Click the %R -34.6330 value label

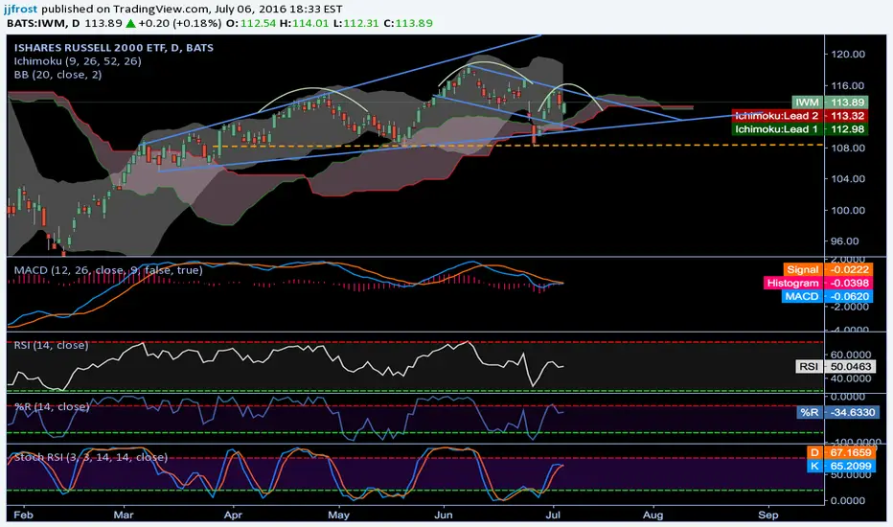point(836,412)
